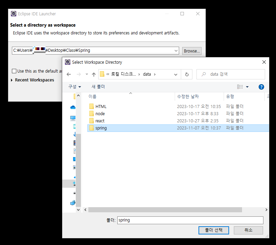276x245 pixels.
Task: Click the 'data' breadcrumb segment
Action: point(147,74)
